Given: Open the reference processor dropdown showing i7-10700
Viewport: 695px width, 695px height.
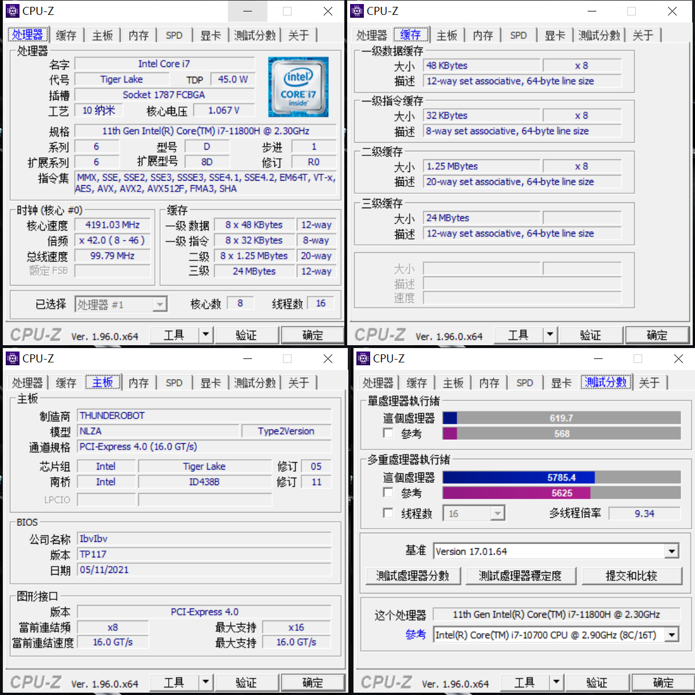Looking at the screenshot, I should 671,634.
